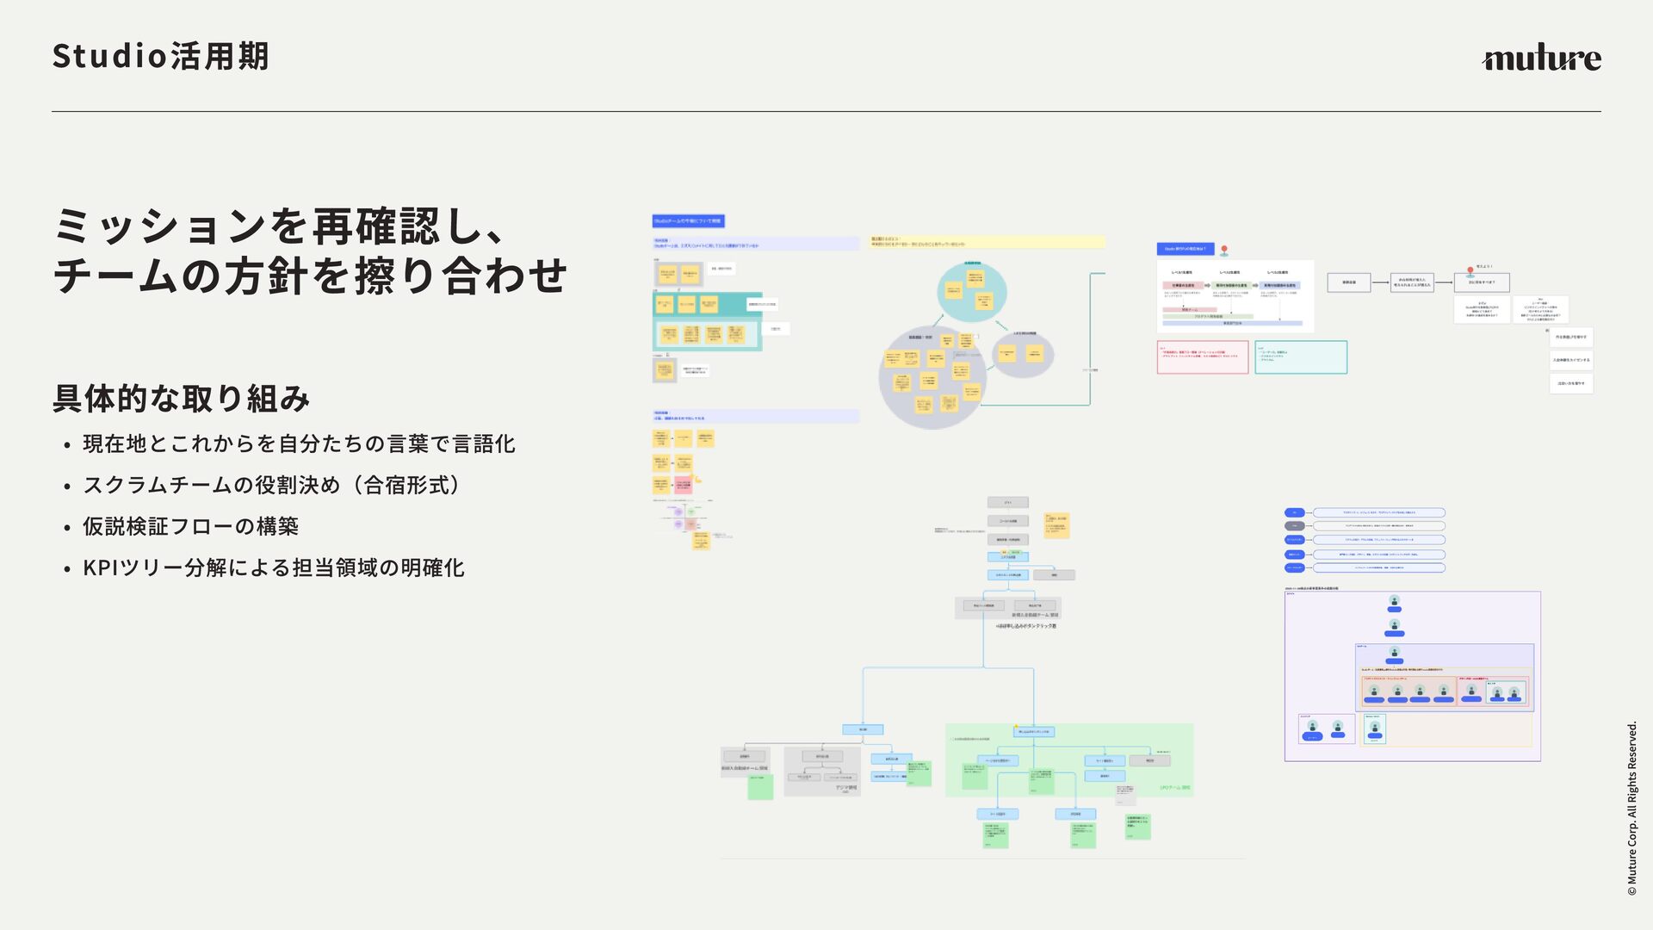Click the KPIツリー分解 bullet item
The height and width of the screenshot is (930, 1653).
tap(273, 567)
